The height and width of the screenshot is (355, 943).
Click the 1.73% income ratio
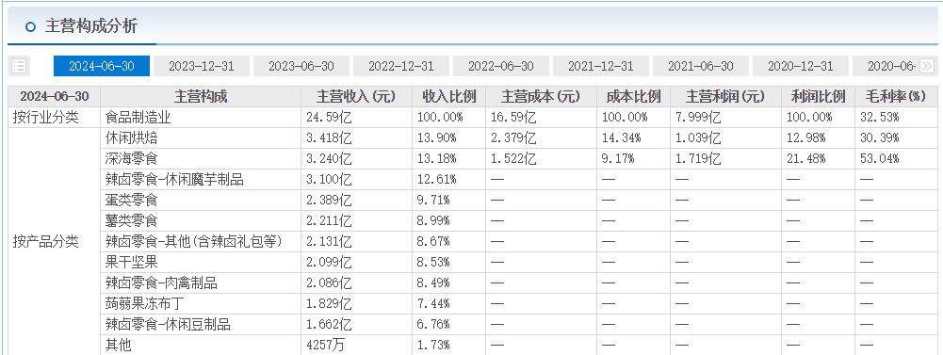433,346
